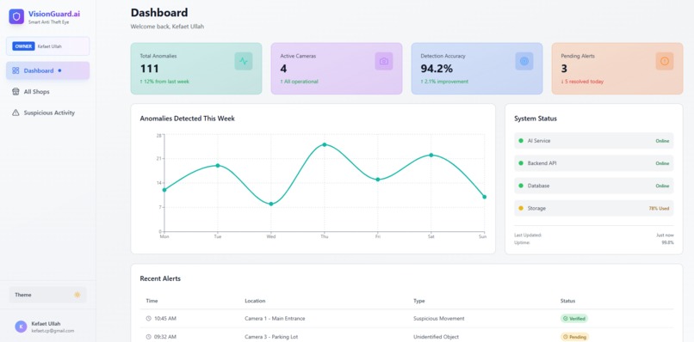
Task: Click the 5 resolved today text
Action: coord(582,82)
